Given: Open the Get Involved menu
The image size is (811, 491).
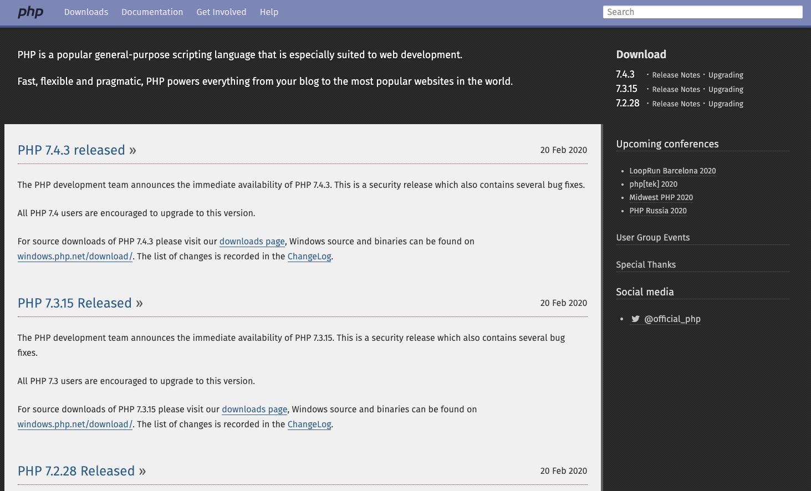Looking at the screenshot, I should [221, 12].
